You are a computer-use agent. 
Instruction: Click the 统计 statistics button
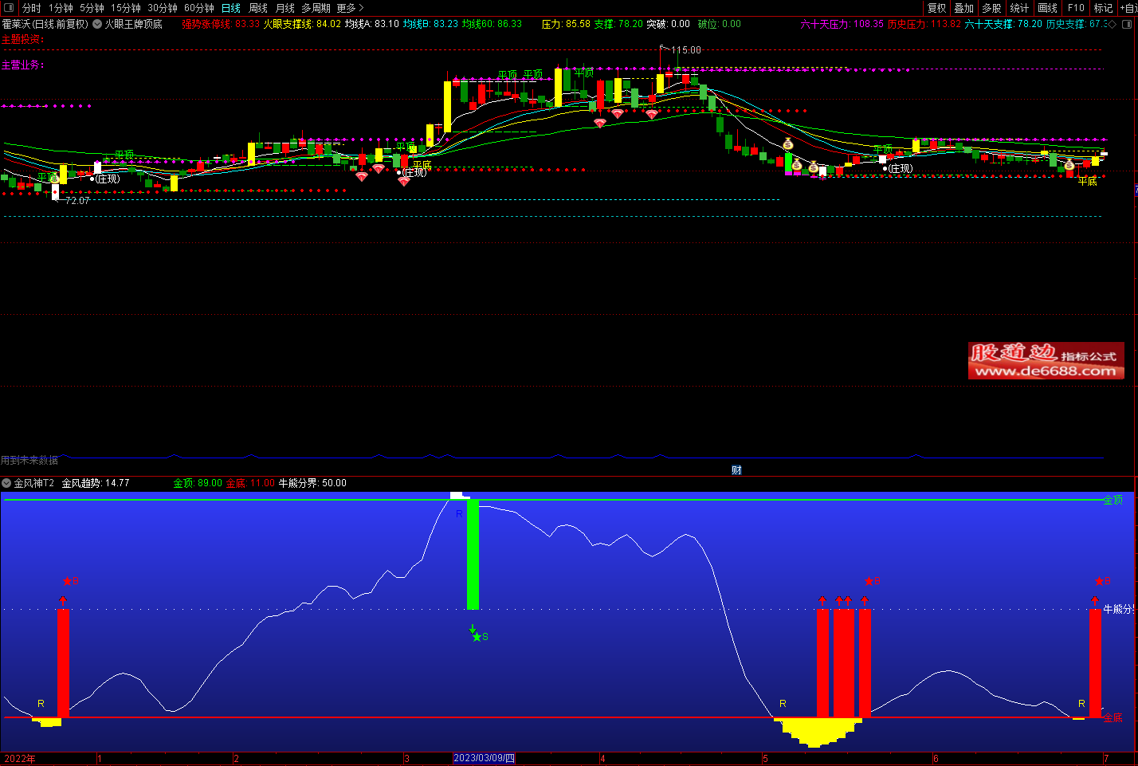[1019, 8]
